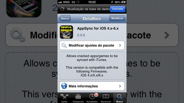Tap the loading spinner in update bar
The width and height of the screenshot is (184, 103).
[62, 9]
